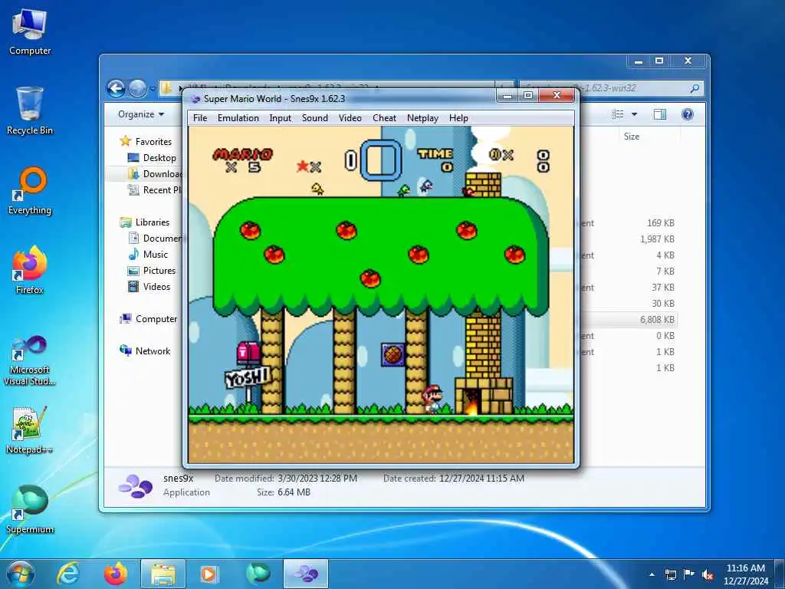Select the file row sized 1,987 KB
This screenshot has width=785, height=589.
(x=629, y=239)
